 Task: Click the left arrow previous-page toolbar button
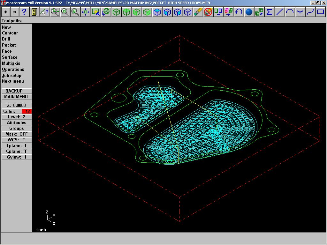click(6, 12)
